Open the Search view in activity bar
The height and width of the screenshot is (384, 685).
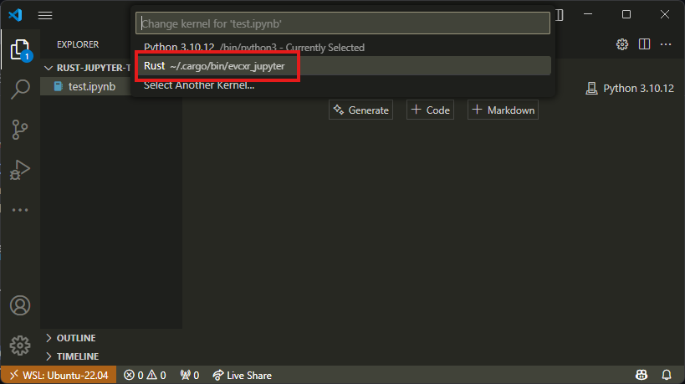[x=20, y=90]
